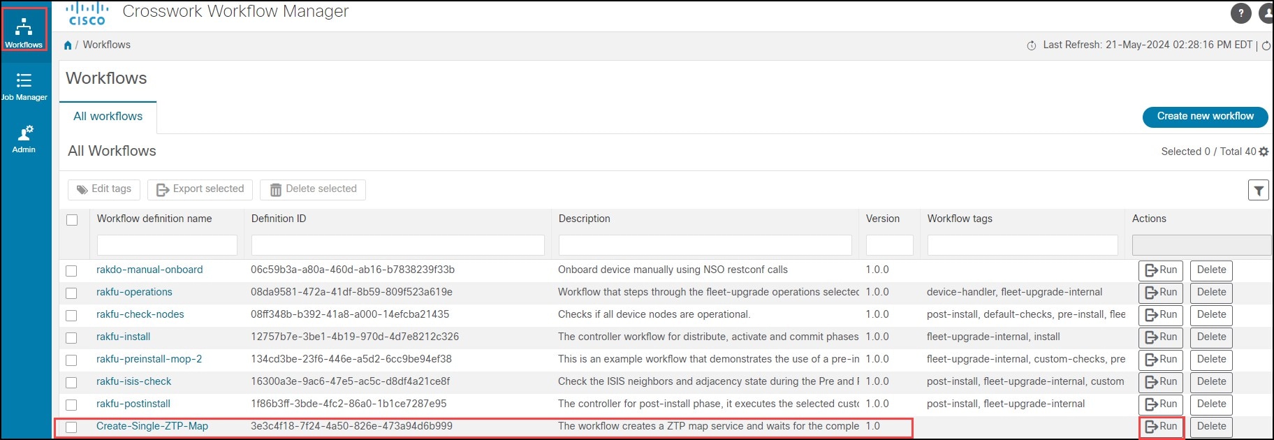Viewport: 1274px width, 440px height.
Task: Open the user profile icon
Action: pyautogui.click(x=1266, y=13)
